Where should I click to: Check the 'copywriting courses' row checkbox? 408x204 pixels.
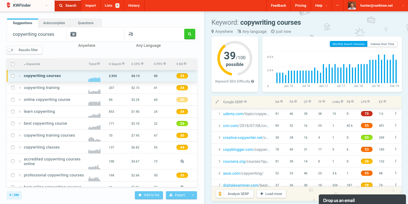click(13, 76)
